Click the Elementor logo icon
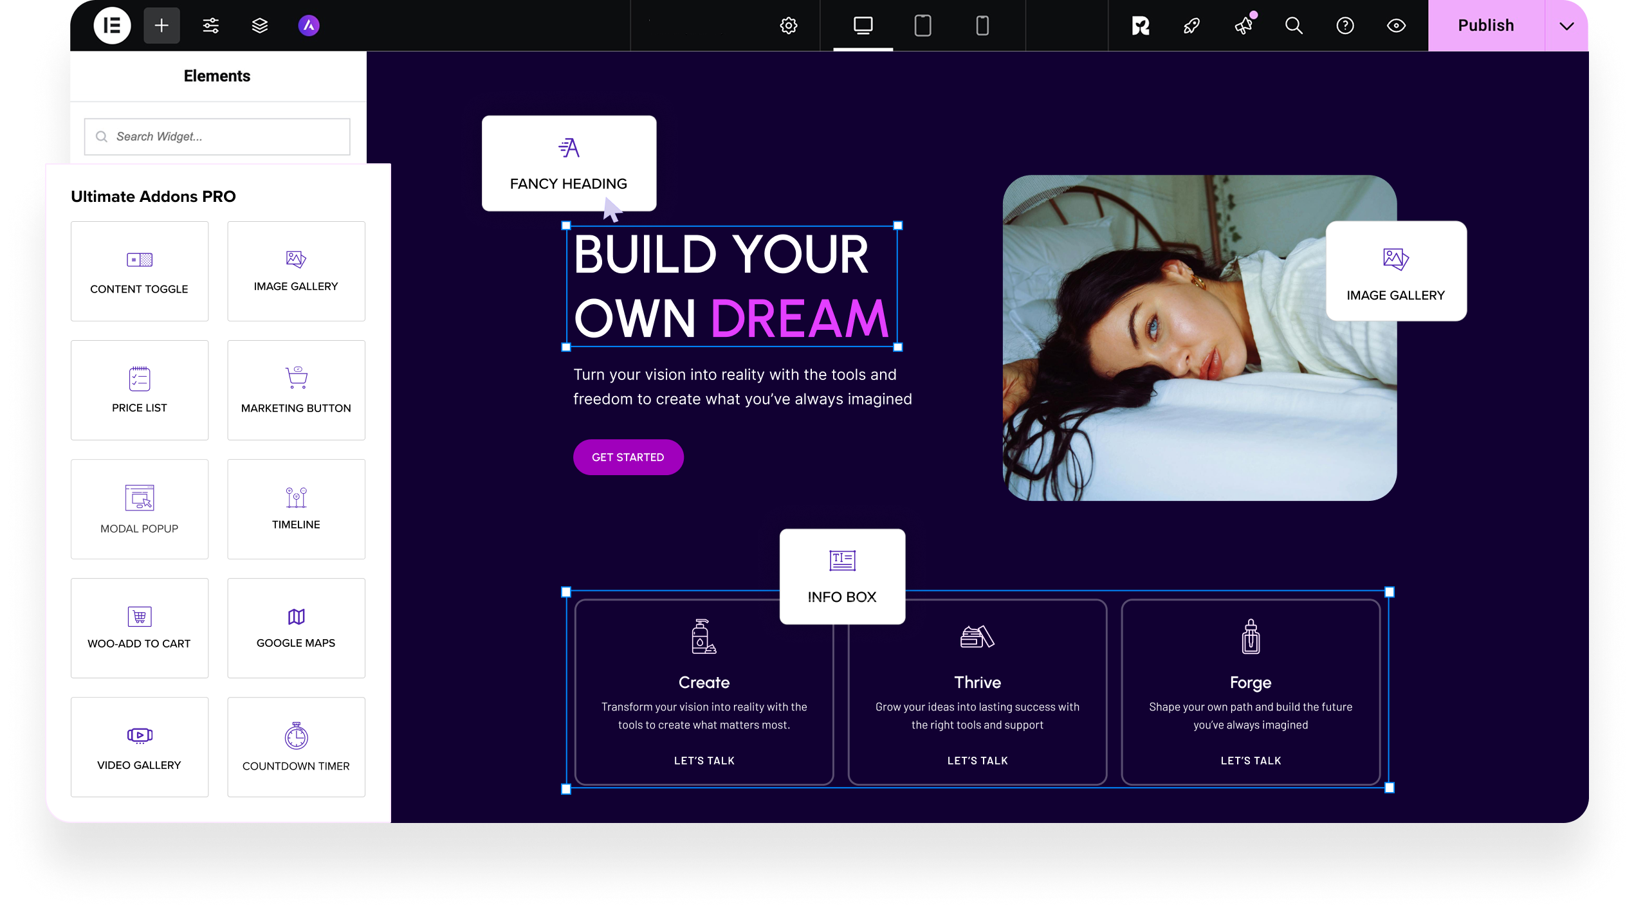This screenshot has width=1634, height=913. [x=112, y=26]
